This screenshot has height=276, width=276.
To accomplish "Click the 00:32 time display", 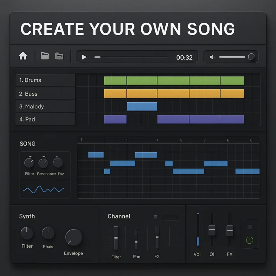I will point(184,57).
